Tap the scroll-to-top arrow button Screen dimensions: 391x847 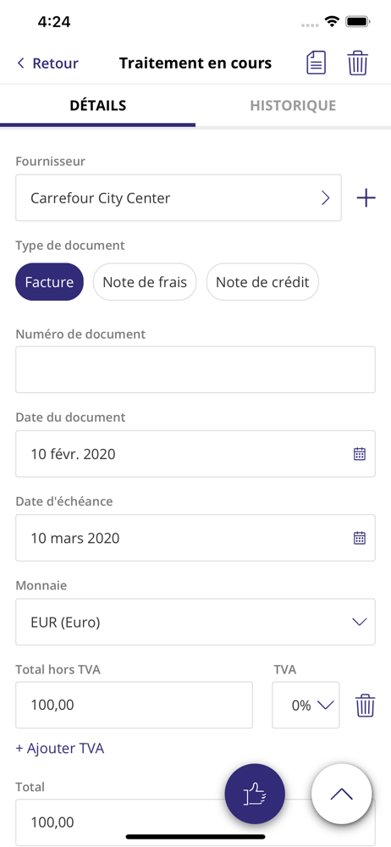point(341,794)
